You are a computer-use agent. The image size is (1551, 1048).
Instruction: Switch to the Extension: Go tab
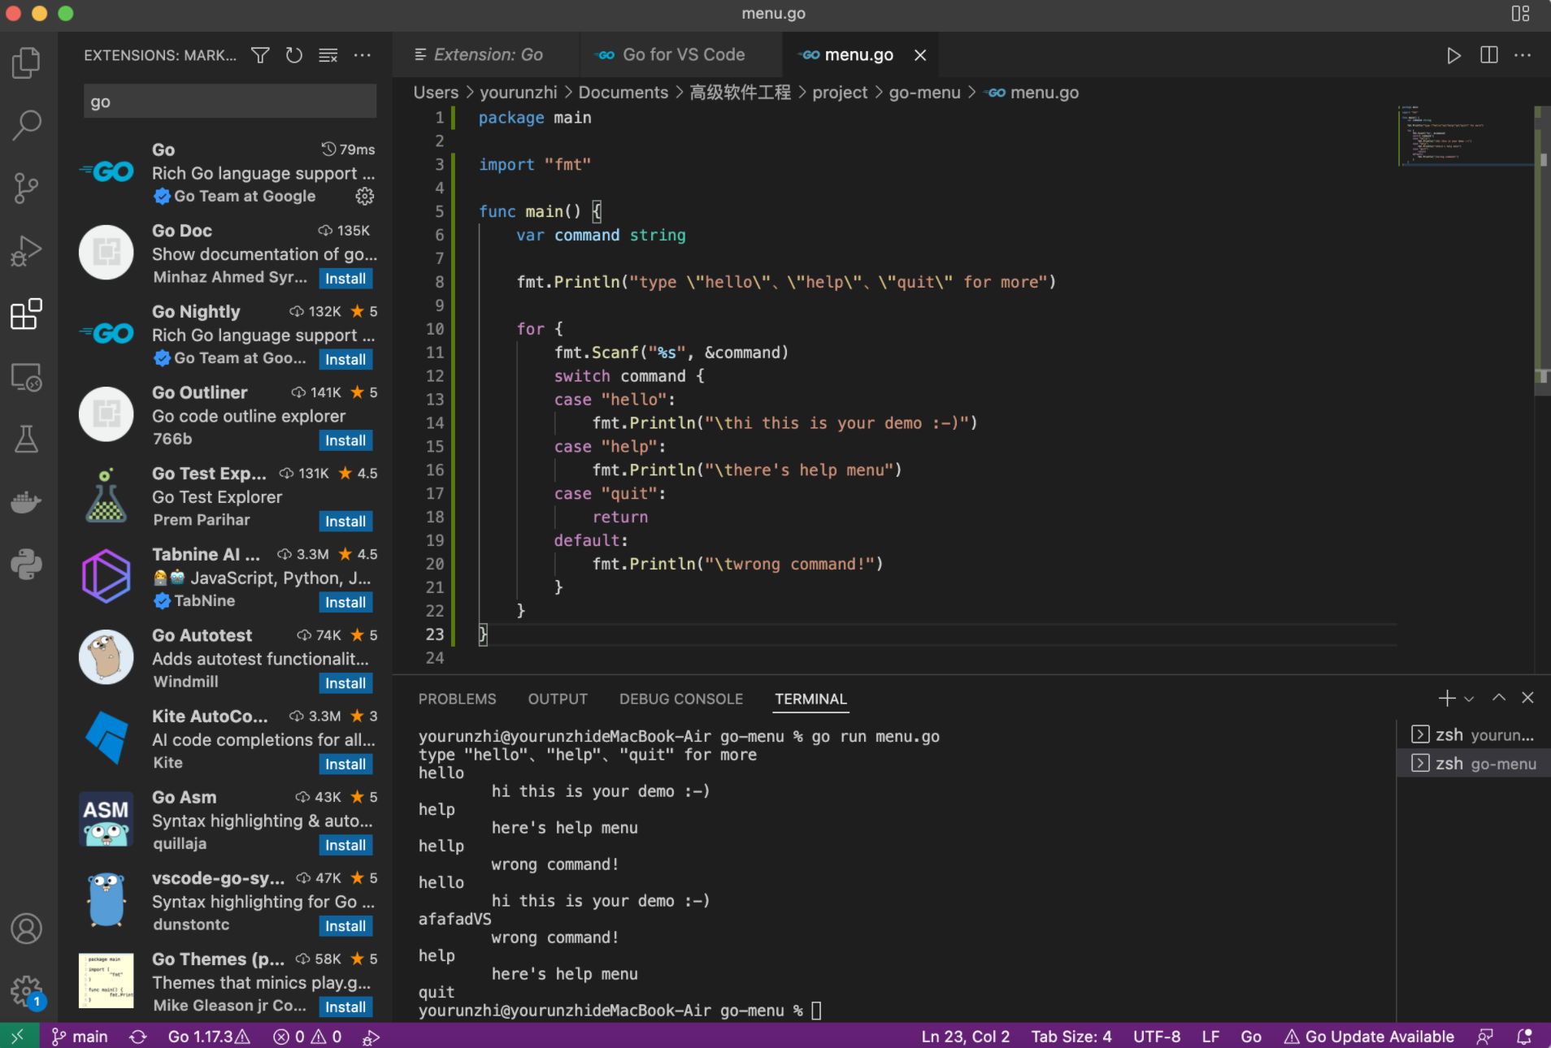click(x=486, y=54)
